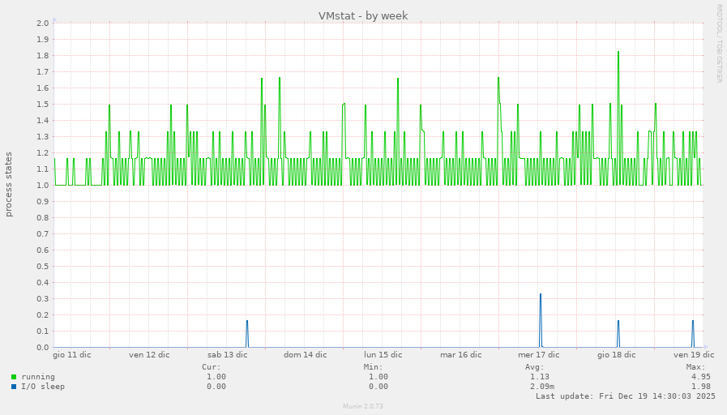Click the green running legend swatch
Image resolution: width=727 pixels, height=415 pixels.
(14, 377)
